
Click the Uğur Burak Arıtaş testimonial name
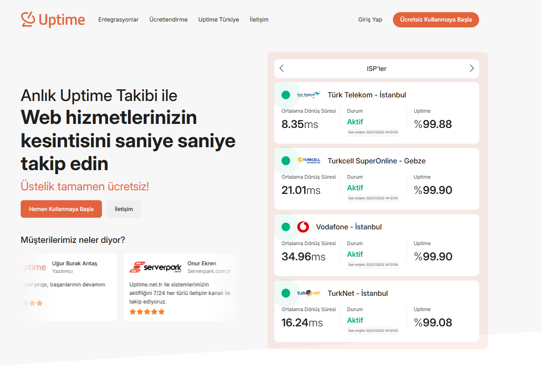click(75, 264)
